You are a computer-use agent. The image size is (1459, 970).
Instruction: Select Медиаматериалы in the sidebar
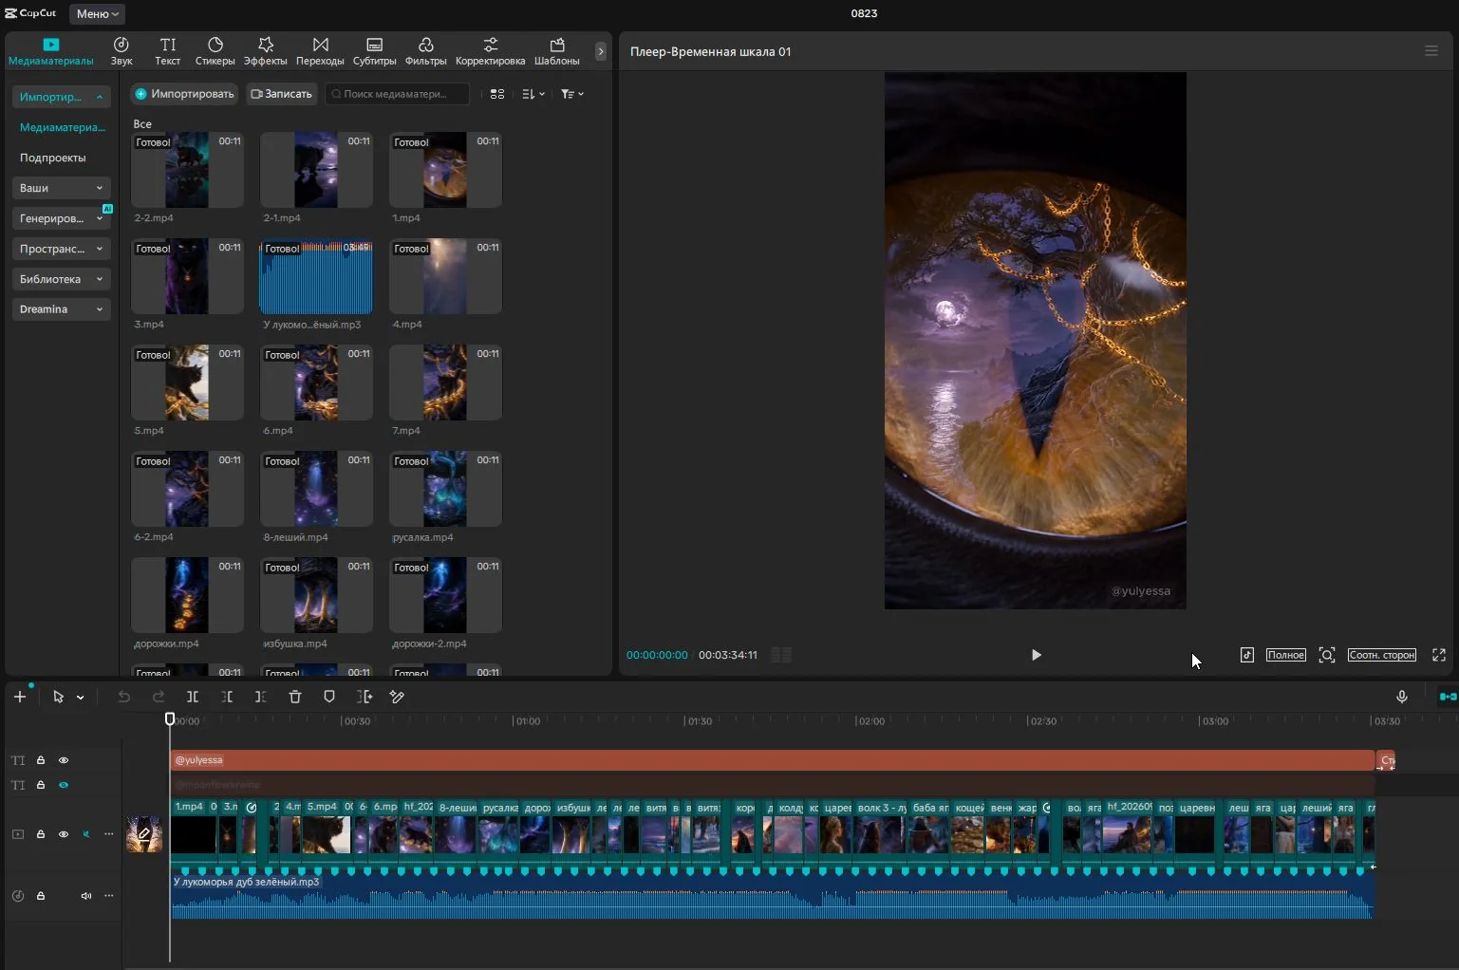click(62, 127)
